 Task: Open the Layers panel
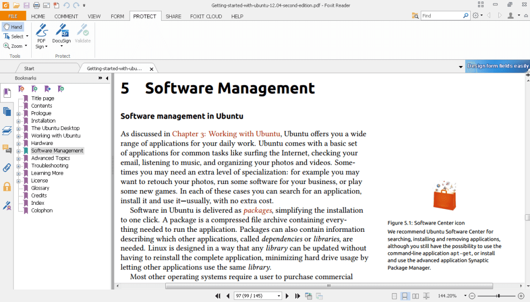(x=7, y=130)
